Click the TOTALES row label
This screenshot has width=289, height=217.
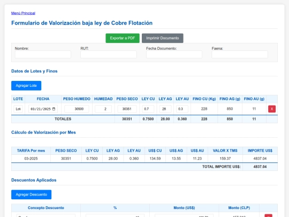[63, 119]
